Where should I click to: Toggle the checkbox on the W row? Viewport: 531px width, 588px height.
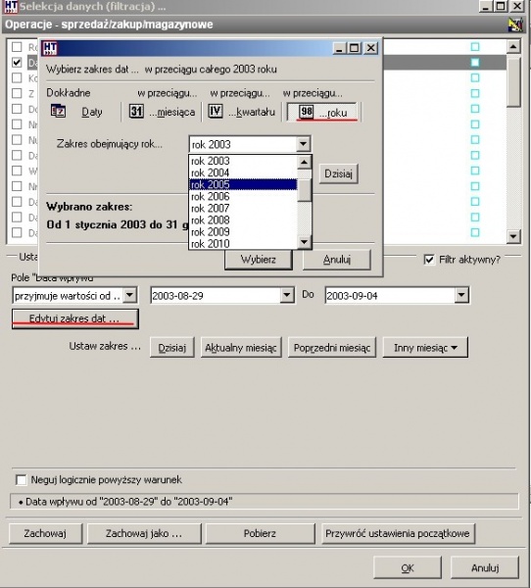click(x=17, y=171)
